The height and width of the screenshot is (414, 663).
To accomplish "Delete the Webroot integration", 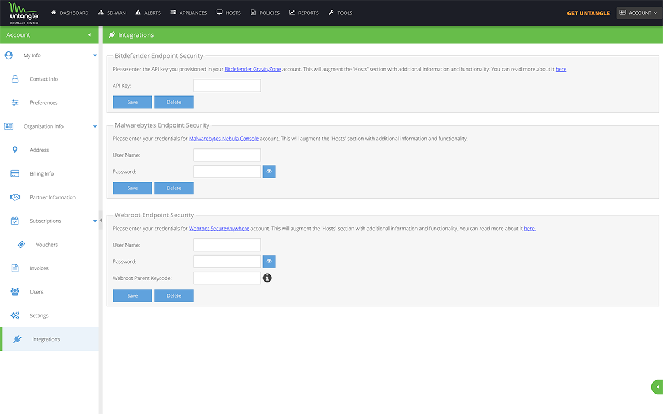I will 174,296.
